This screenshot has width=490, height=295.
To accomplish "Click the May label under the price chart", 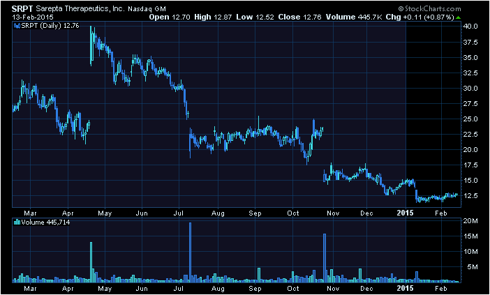I will (105, 213).
